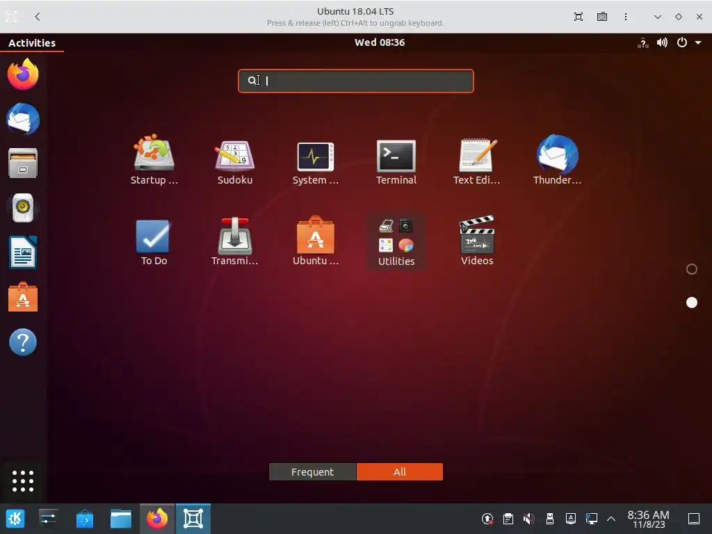Viewport: 712px width, 534px height.
Task: Click the network status indicator
Action: click(x=643, y=42)
